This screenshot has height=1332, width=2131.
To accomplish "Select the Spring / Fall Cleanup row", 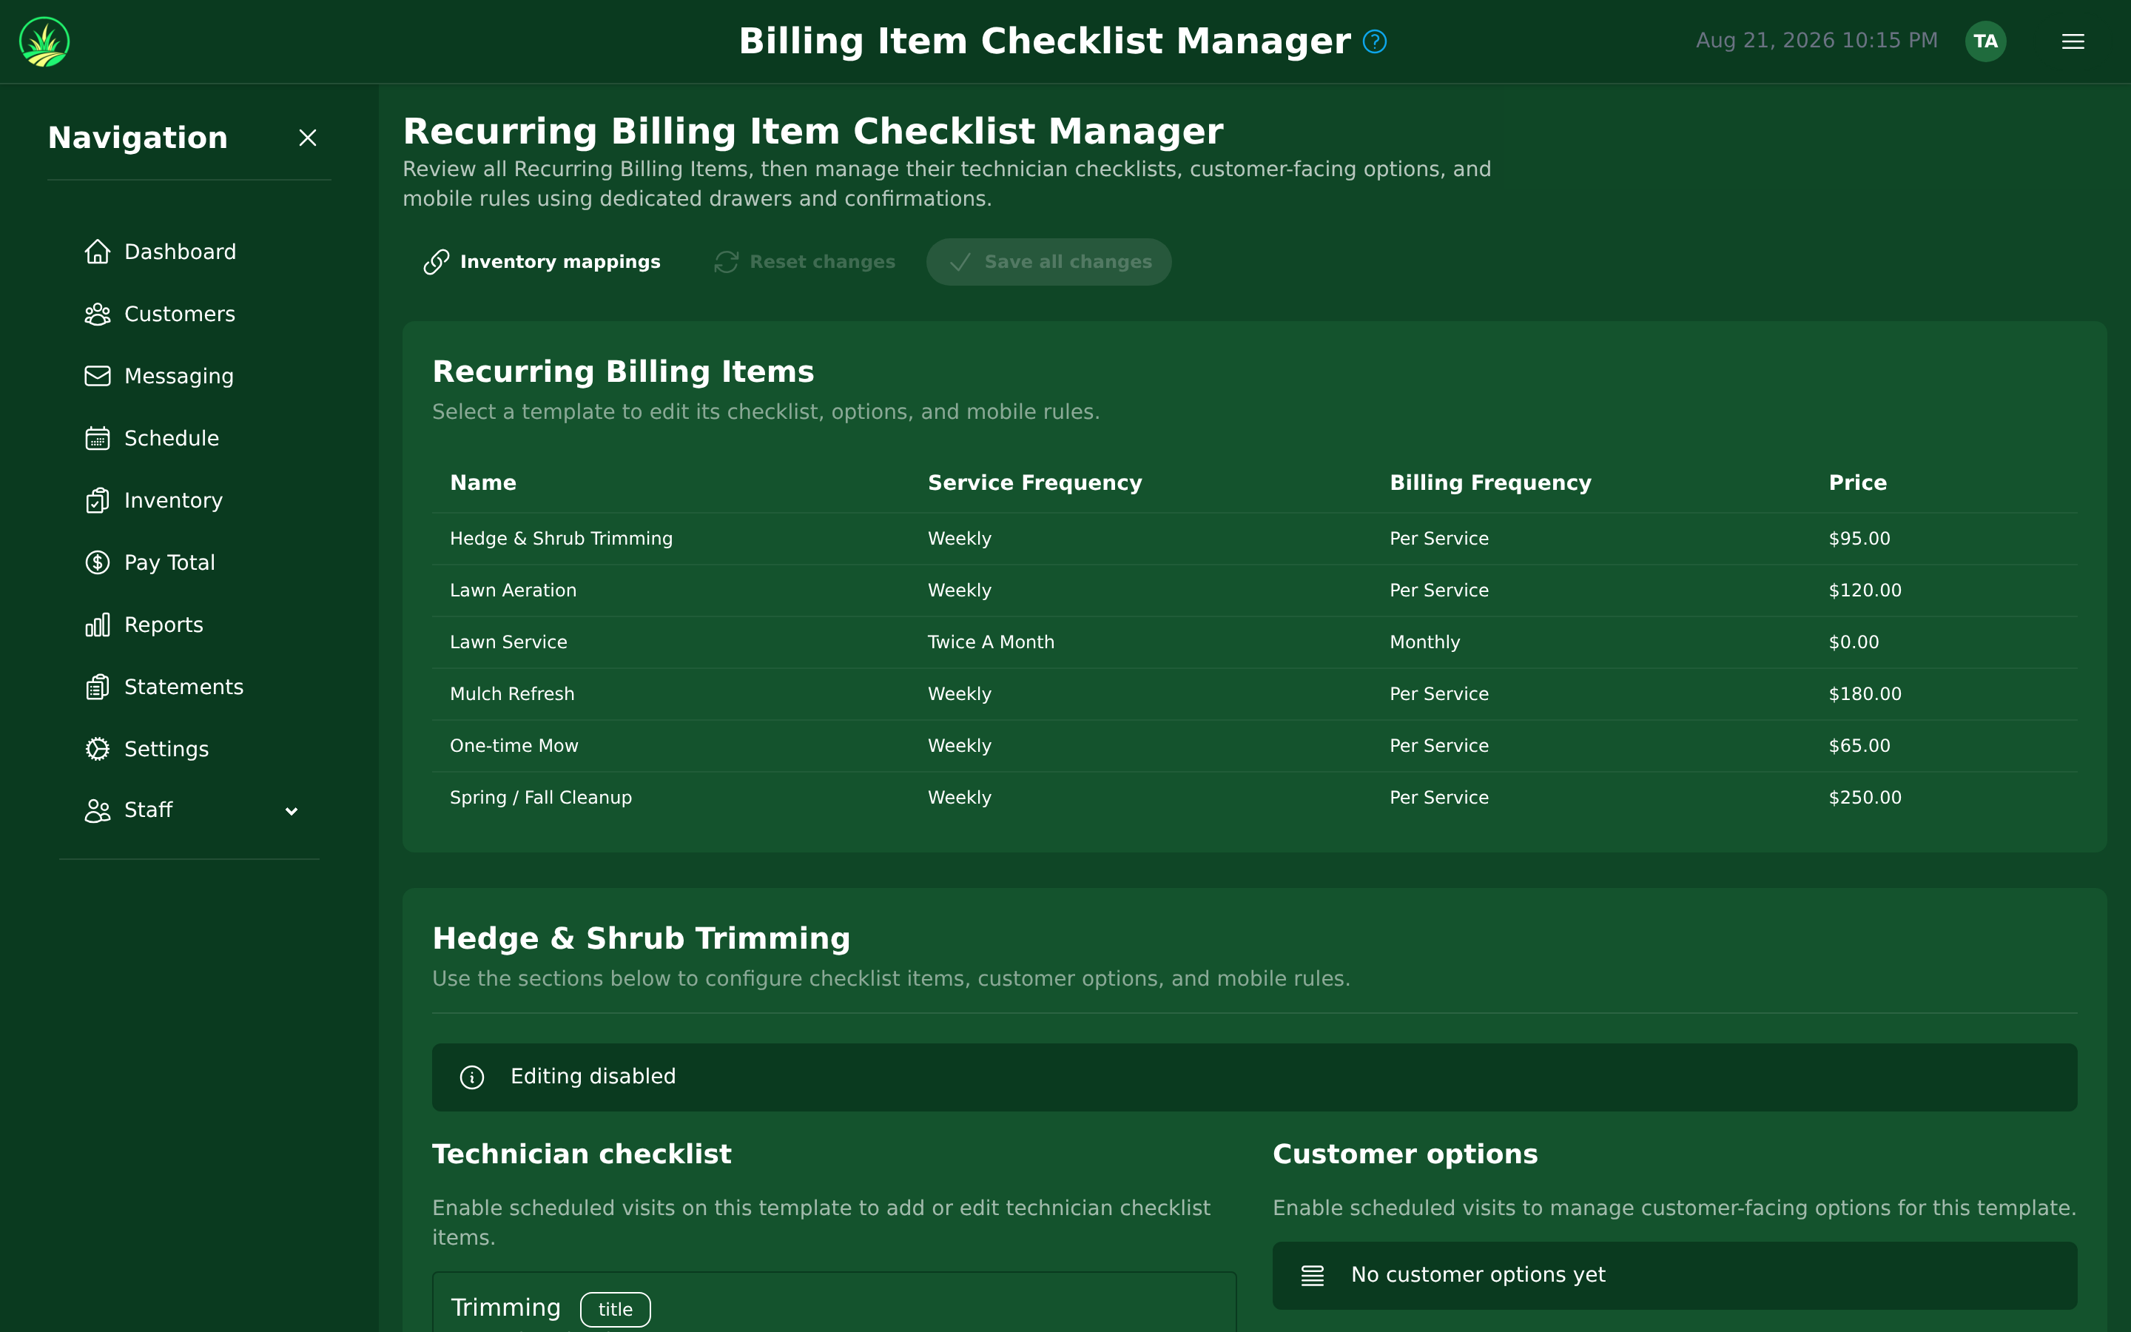I will pyautogui.click(x=1255, y=798).
